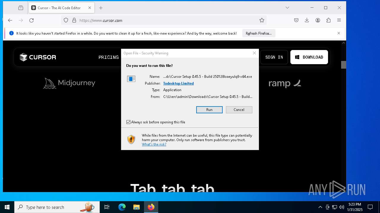Click scrollbar up arrow on webpage
This screenshot has height=213, width=380.
tap(343, 43)
